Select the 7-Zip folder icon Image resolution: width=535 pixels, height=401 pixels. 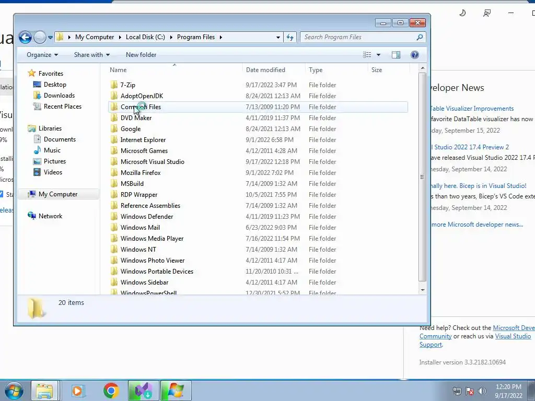(114, 85)
